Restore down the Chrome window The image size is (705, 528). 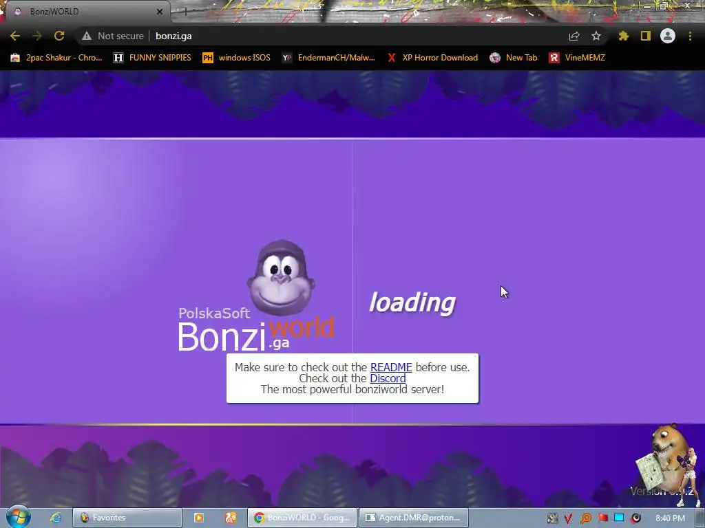coord(663,5)
